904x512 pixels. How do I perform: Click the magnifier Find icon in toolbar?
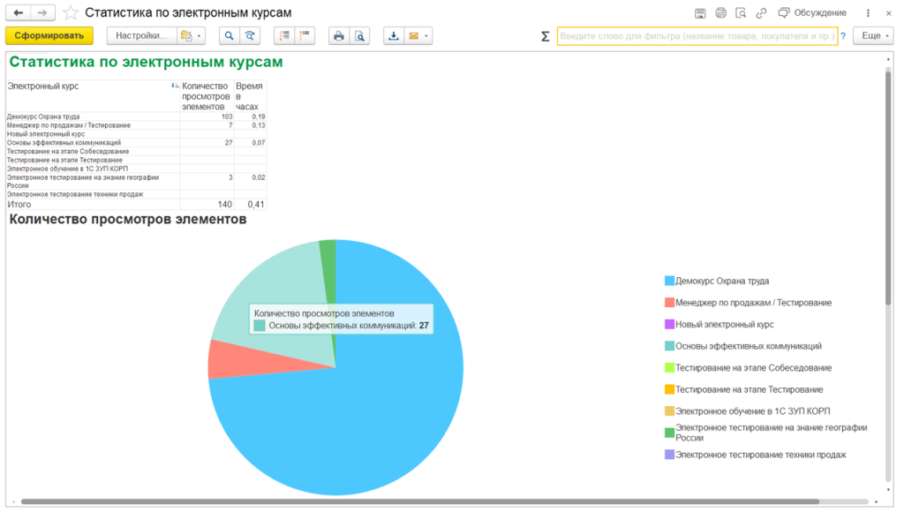coord(229,36)
